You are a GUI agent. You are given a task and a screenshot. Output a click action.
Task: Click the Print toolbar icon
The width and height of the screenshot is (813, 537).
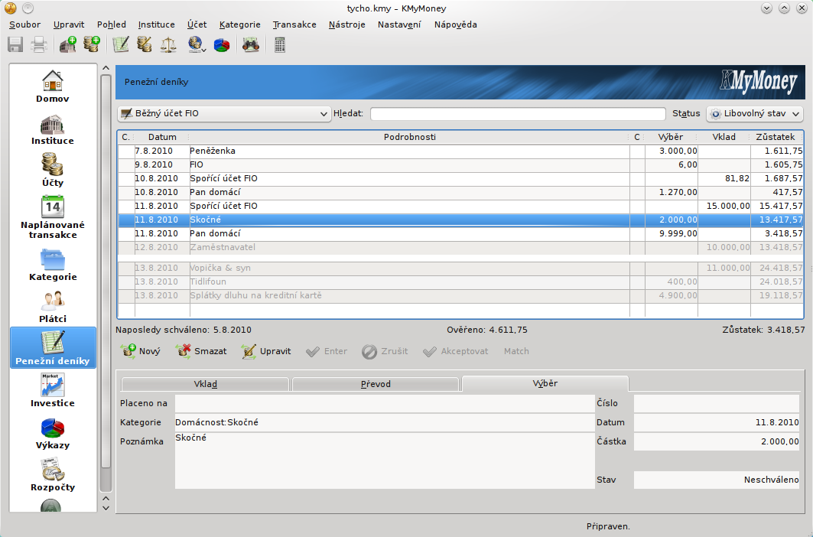(x=40, y=45)
